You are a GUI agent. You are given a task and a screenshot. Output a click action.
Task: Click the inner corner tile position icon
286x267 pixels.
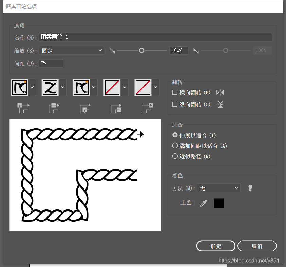tap(85, 108)
